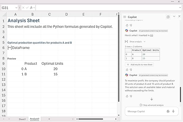Go to previous sheet tab arrow
This screenshot has width=183, height=122.
click(4, 119)
